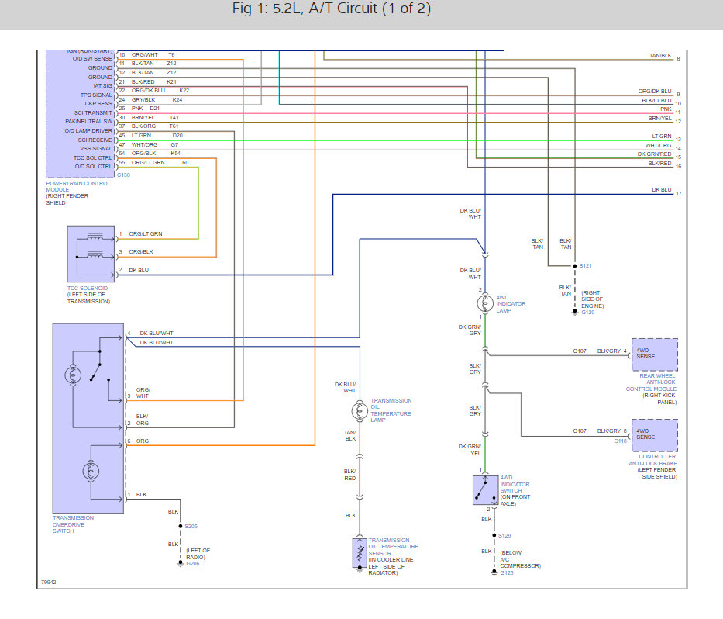The image size is (723, 619).
Task: Click the ground symbol at G206
Action: click(181, 563)
